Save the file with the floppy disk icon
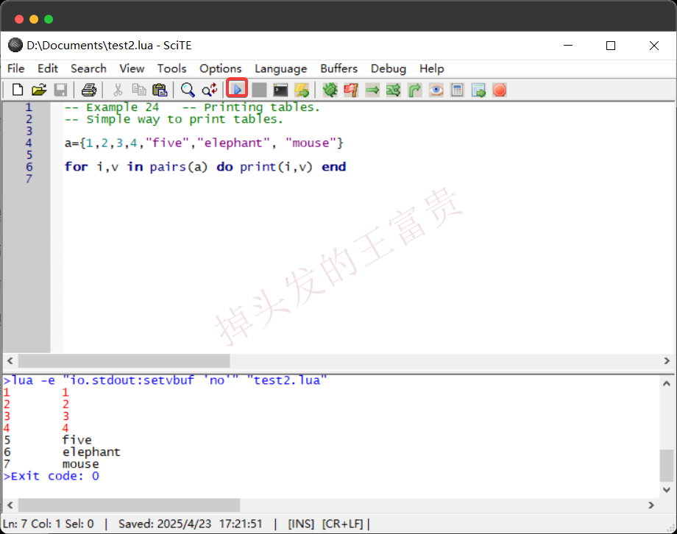The height and width of the screenshot is (534, 677). [60, 90]
